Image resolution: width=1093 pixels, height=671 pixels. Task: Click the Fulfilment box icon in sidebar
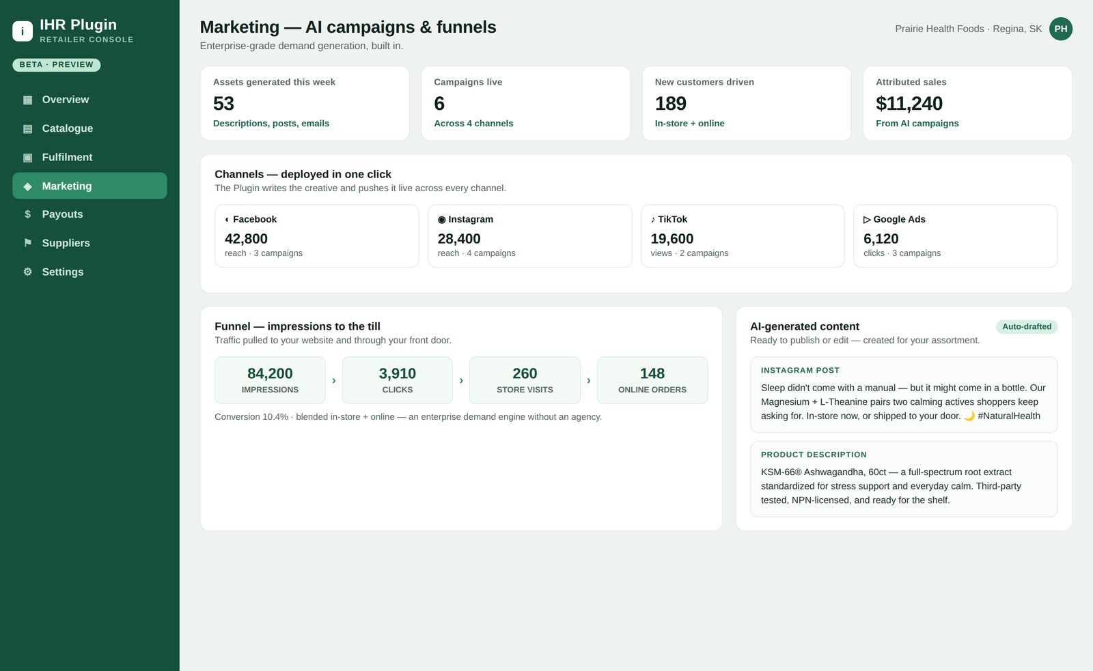[27, 157]
